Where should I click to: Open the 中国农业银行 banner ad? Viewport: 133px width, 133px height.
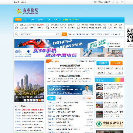coord(109,124)
